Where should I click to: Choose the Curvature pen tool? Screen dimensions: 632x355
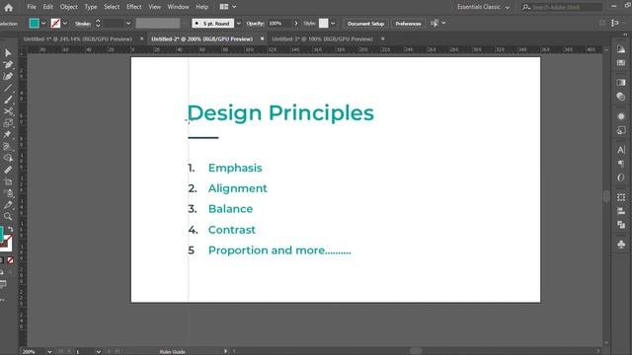coord(8,77)
